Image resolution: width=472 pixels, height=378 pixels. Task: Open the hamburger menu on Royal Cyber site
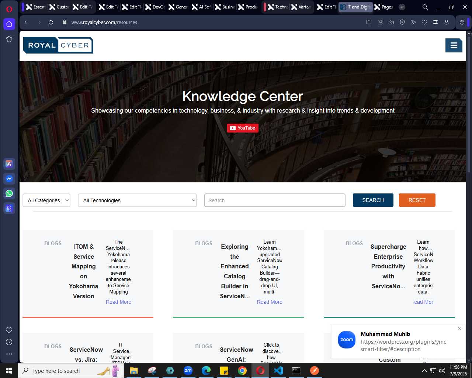click(x=454, y=45)
